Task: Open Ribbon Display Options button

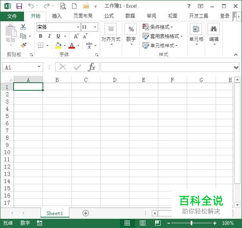Action: coord(200,6)
